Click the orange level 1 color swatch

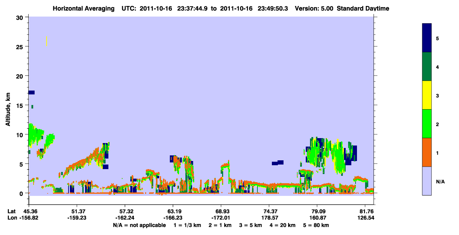point(427,152)
